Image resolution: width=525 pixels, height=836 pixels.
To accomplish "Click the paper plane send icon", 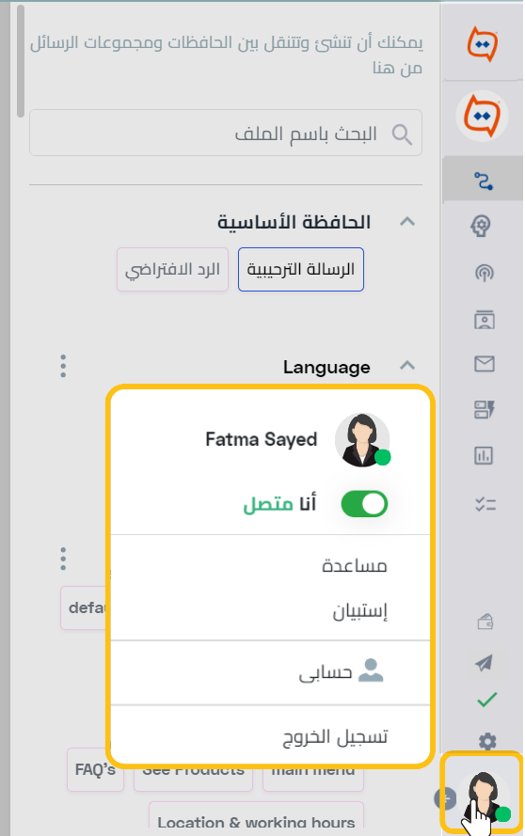I will 484,663.
